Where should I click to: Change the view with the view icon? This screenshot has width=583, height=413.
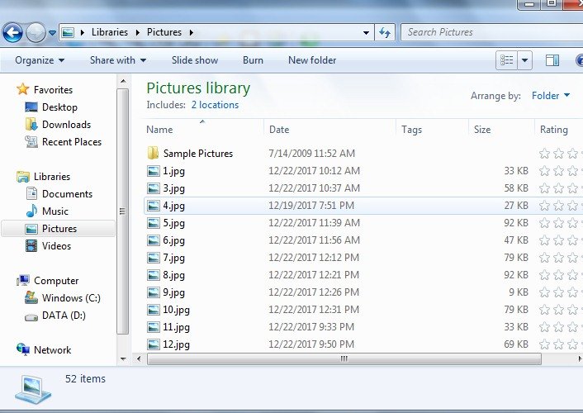click(506, 60)
